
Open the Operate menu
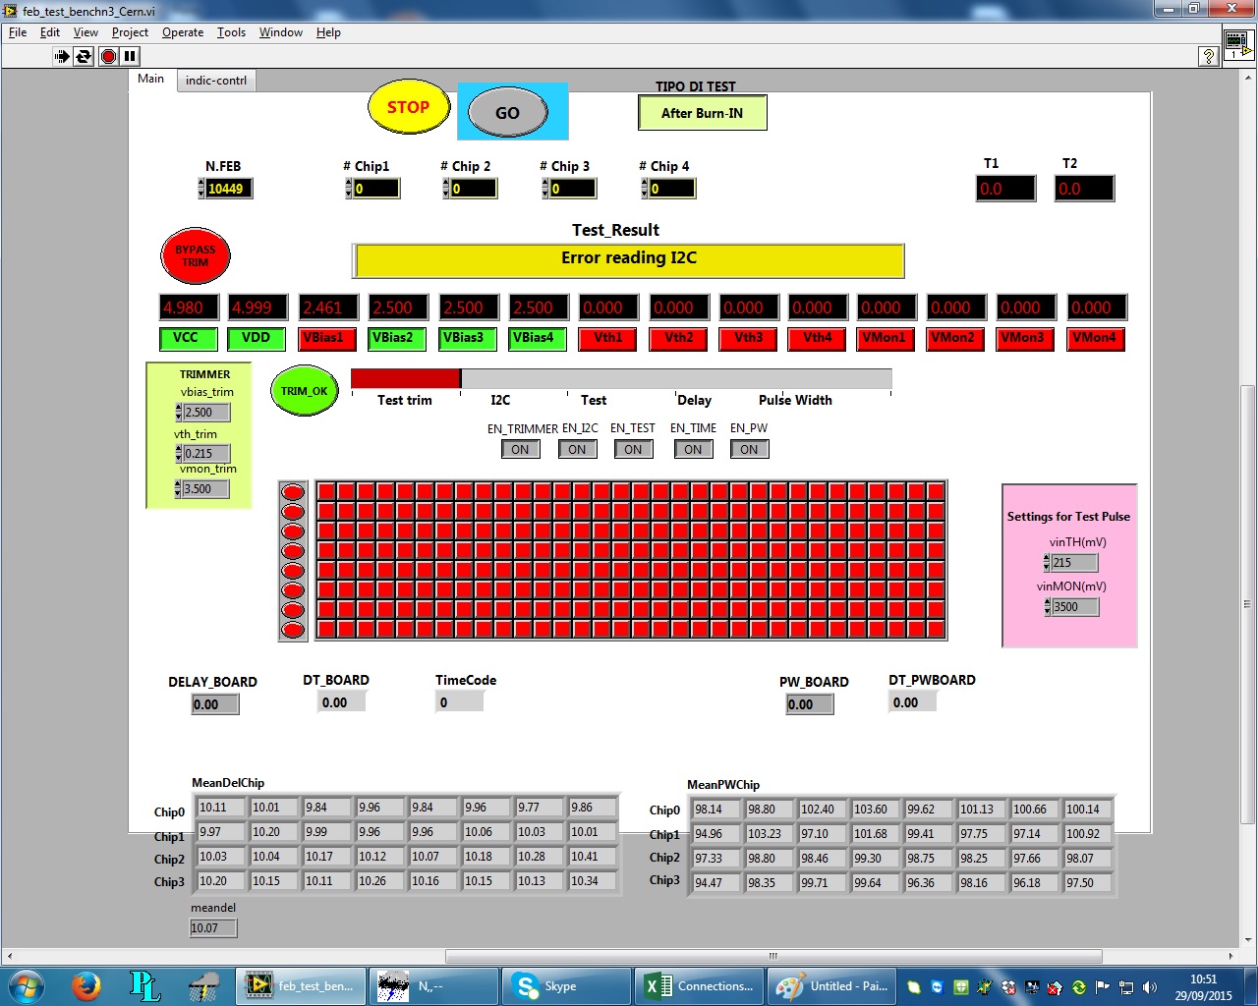coord(182,32)
